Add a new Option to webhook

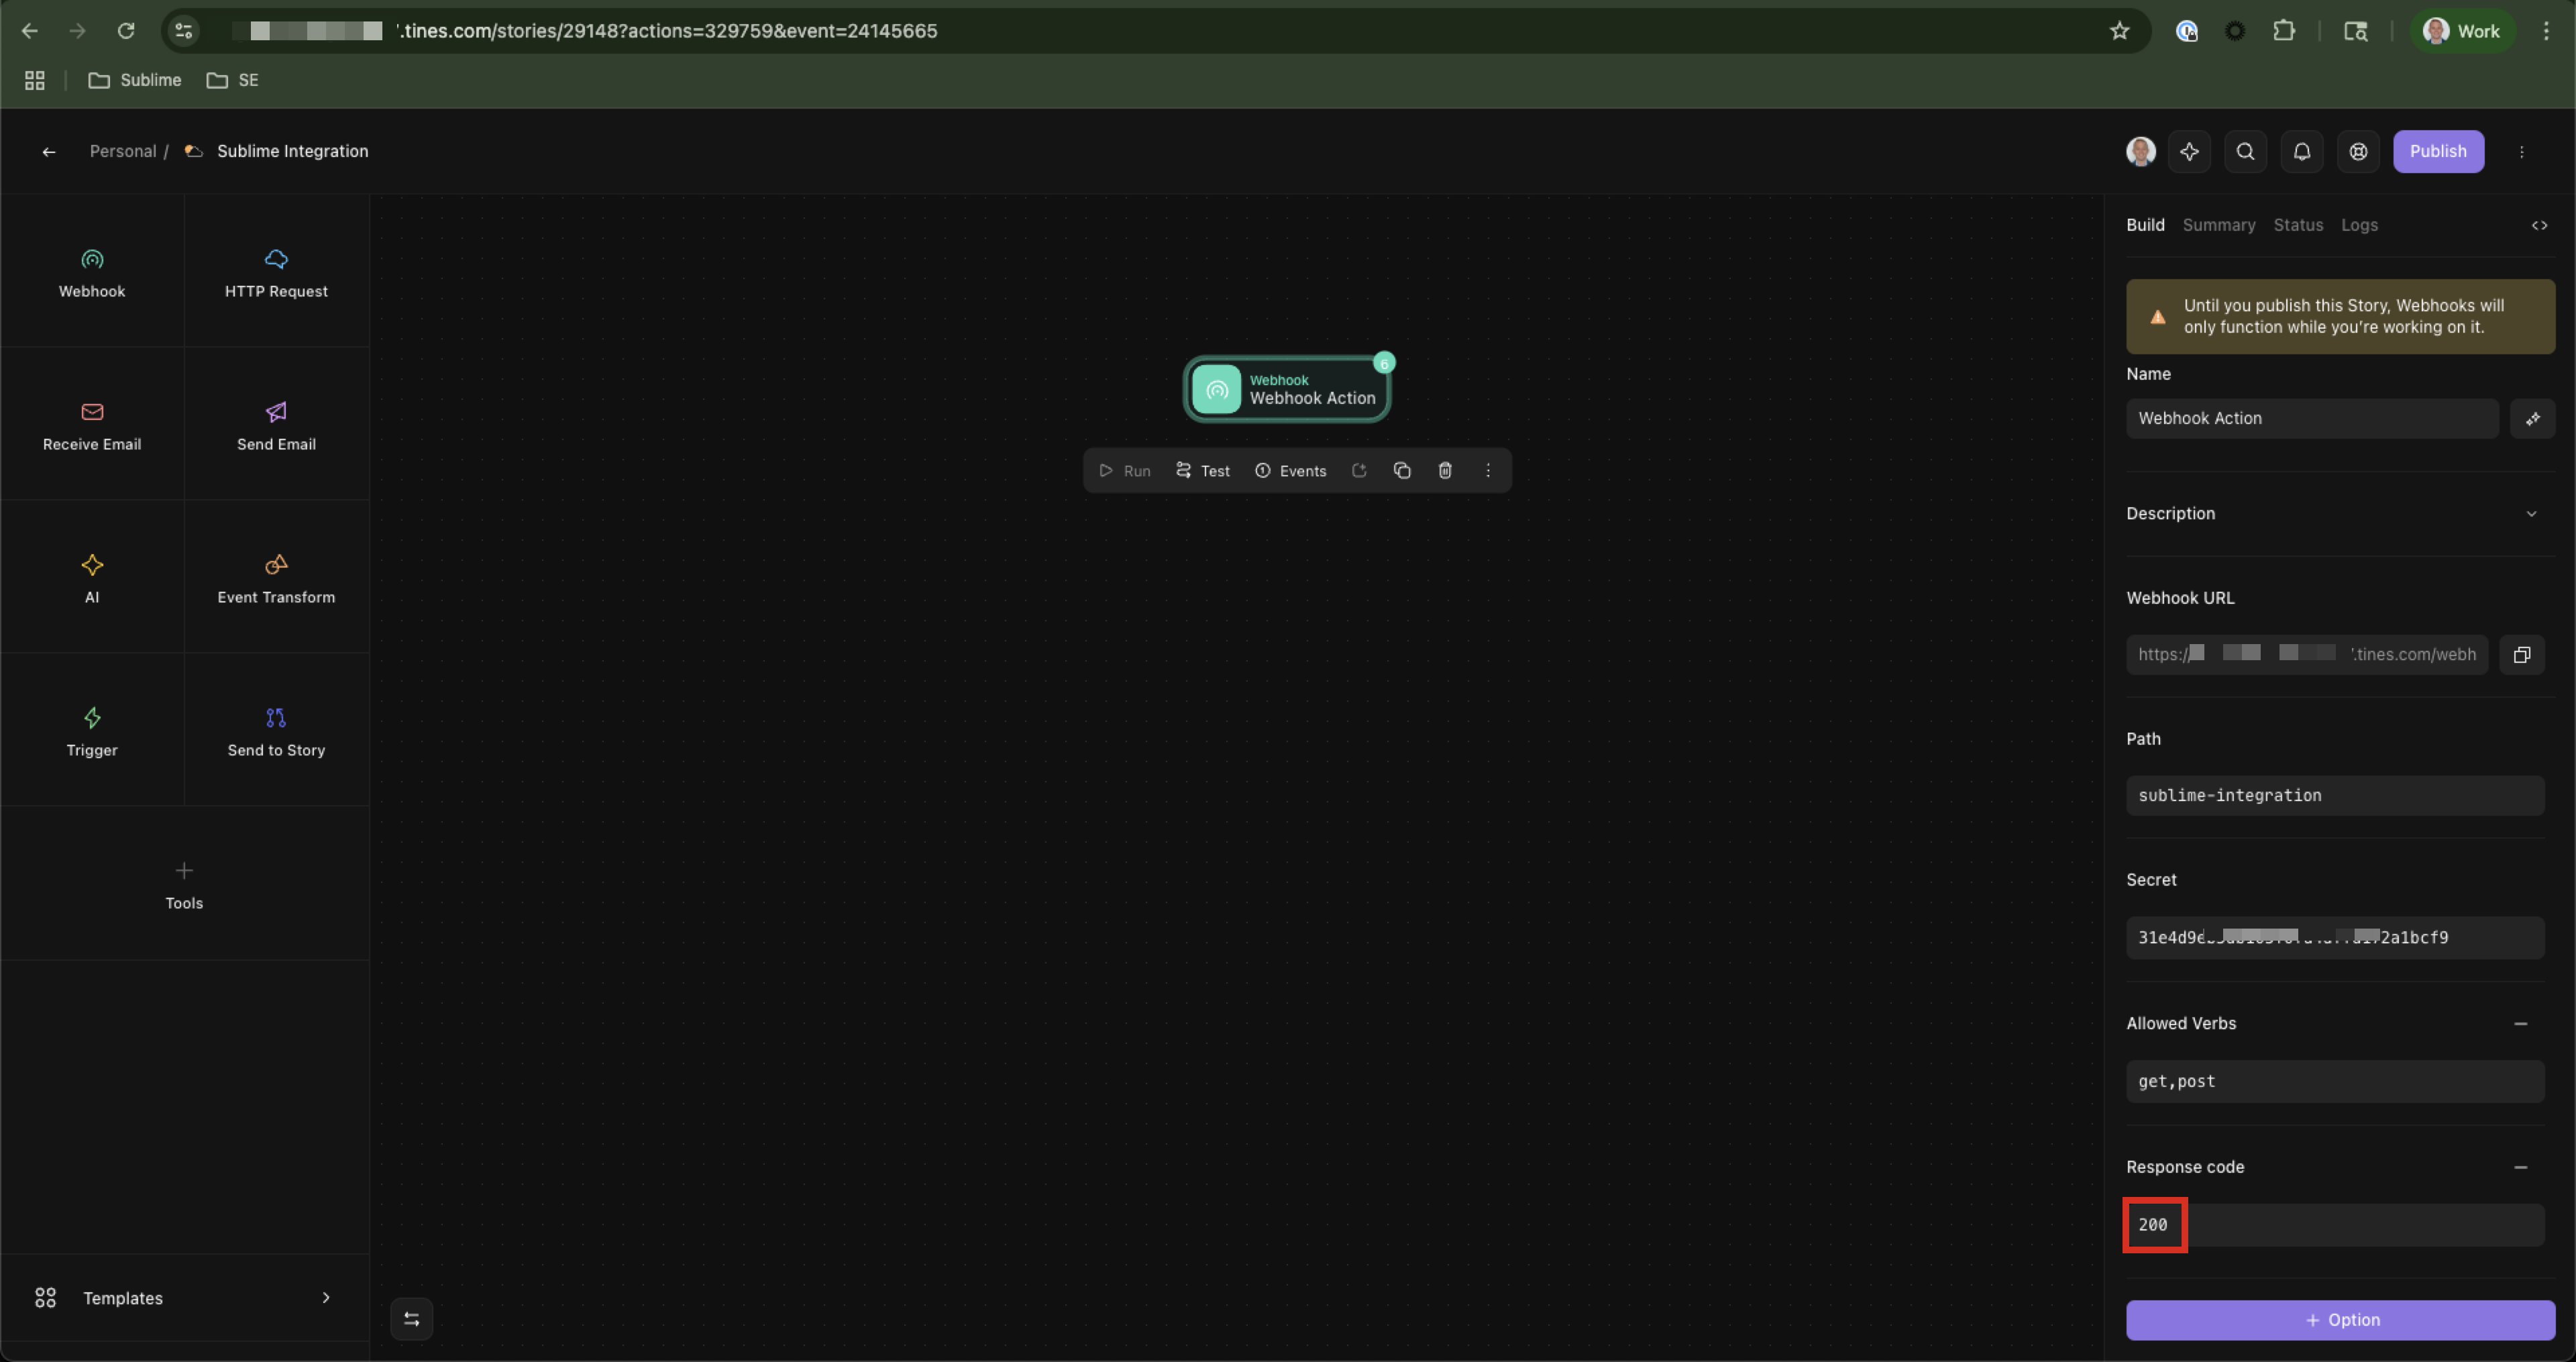[x=2340, y=1320]
